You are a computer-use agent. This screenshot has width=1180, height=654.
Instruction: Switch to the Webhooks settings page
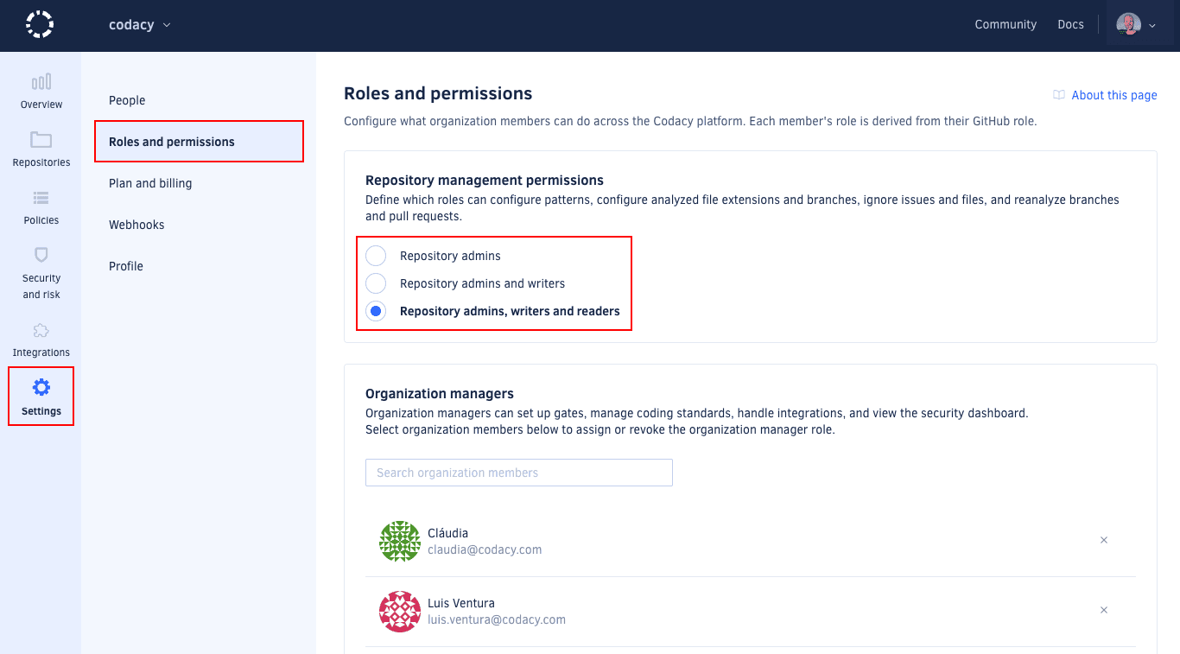(x=136, y=224)
